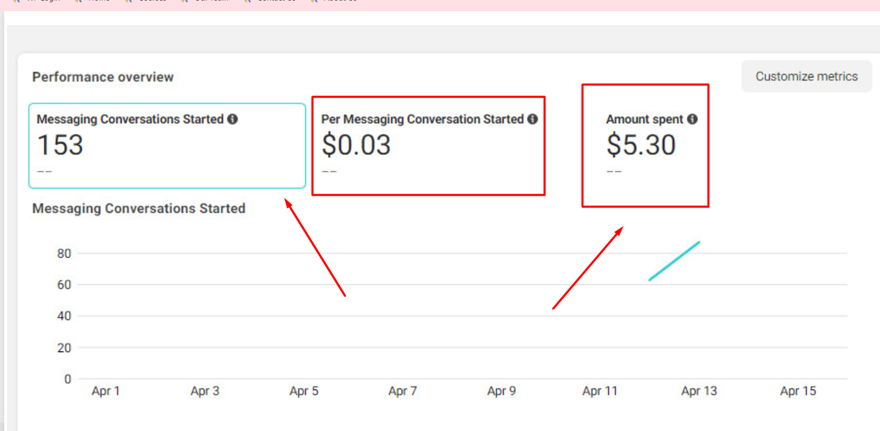Click info icon beside Messaging Conversations Started
Viewport: 880px width, 431px height.
[233, 119]
